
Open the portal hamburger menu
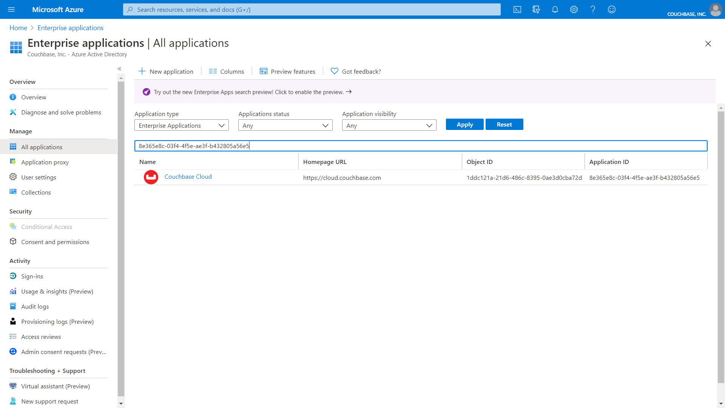coord(11,9)
